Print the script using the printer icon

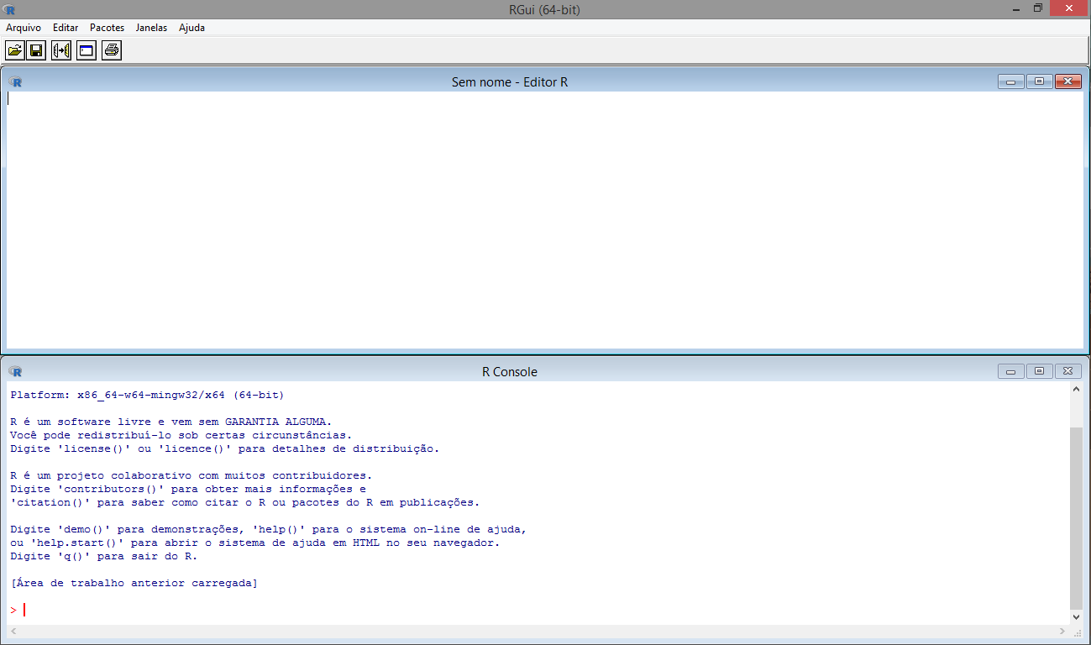(x=111, y=51)
